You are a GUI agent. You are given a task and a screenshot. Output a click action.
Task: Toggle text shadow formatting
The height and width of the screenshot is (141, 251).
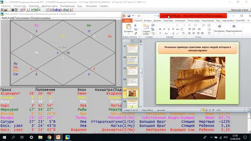[x=173, y=29]
